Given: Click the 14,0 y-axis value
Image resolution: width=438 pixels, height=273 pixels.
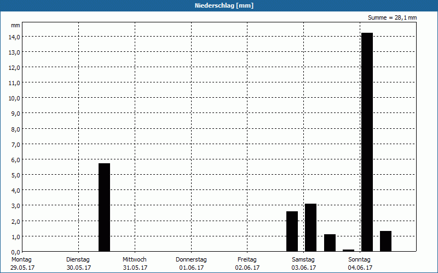Looking at the screenshot, I should [x=14, y=37].
